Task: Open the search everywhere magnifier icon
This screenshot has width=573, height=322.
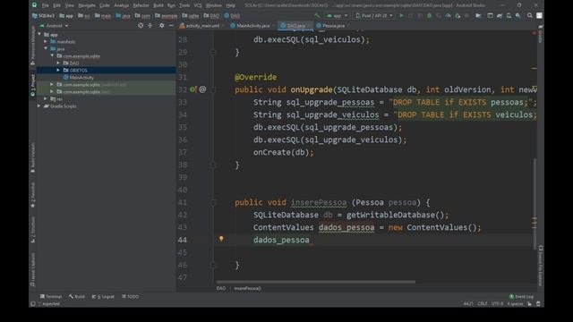Action: click(529, 16)
